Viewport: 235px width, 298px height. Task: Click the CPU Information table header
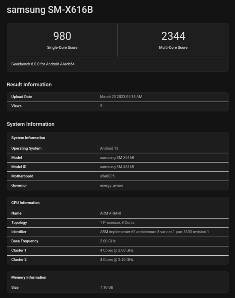25,203
